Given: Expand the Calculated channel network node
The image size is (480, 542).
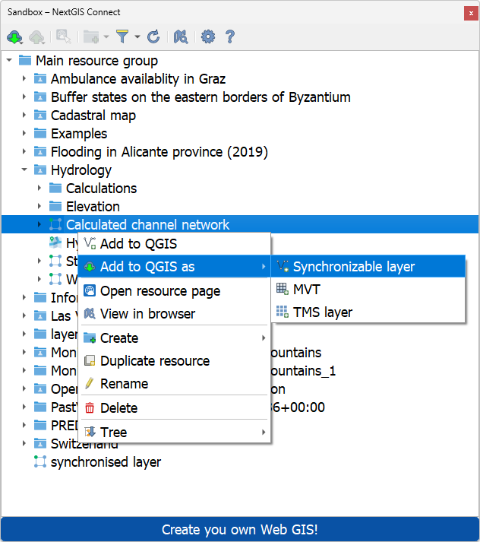Looking at the screenshot, I should tap(39, 224).
